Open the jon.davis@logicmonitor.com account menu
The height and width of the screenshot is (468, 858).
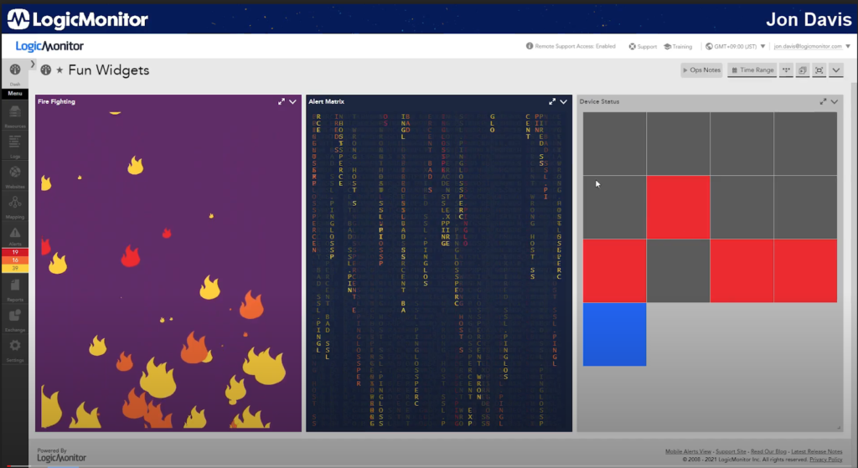click(812, 47)
